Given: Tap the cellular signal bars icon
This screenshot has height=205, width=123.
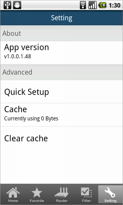Looking at the screenshot, I should 93,5.
